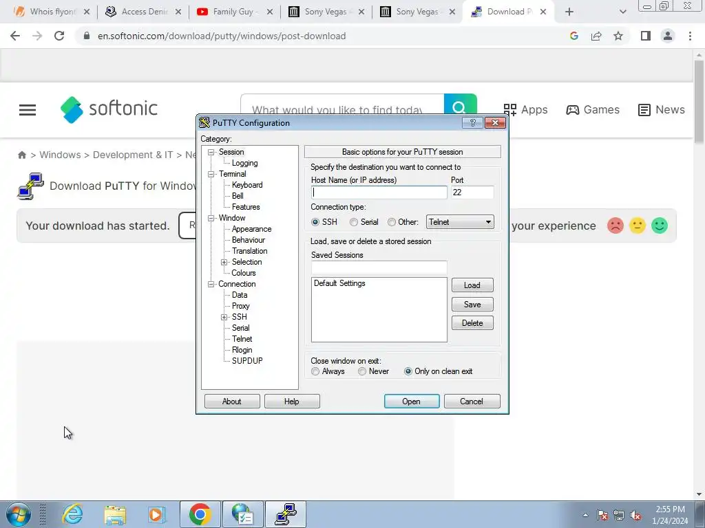Screen dimensions: 705x528
Task: Select the Serial connection type
Action: (x=354, y=222)
